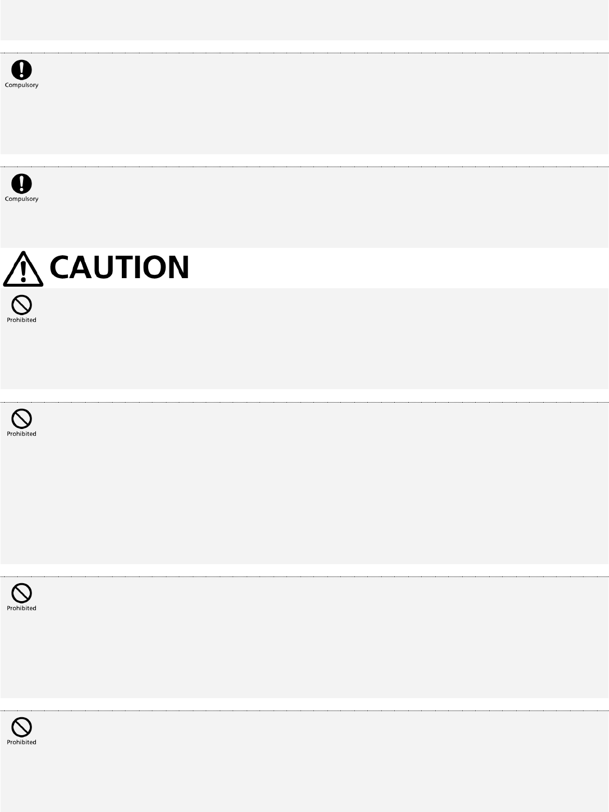
Task: Click the tallest gray Prohibited panel
Action: [304, 483]
